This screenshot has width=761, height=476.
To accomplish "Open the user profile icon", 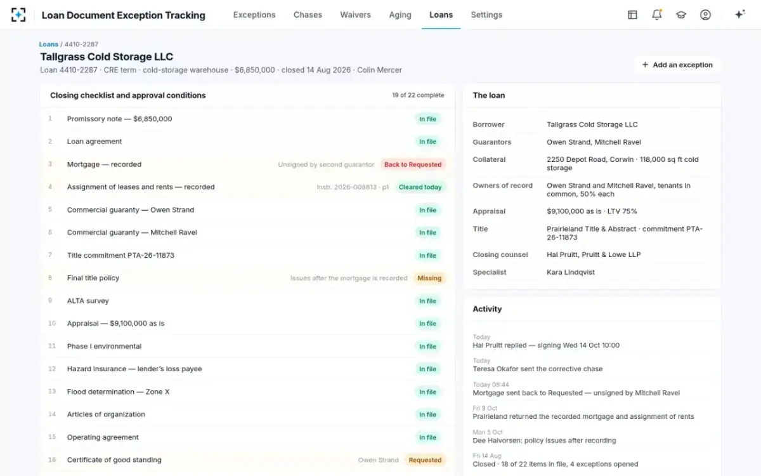I will (705, 15).
